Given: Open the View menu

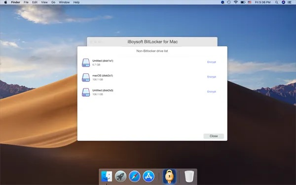Looking at the screenshot, I should tap(44, 2).
